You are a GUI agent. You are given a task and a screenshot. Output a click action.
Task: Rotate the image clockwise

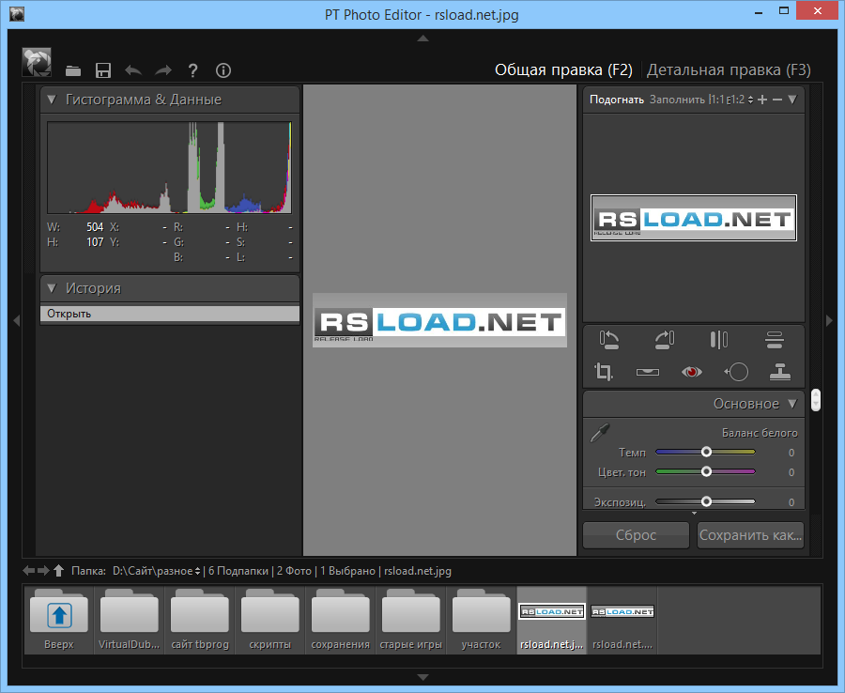[665, 339]
